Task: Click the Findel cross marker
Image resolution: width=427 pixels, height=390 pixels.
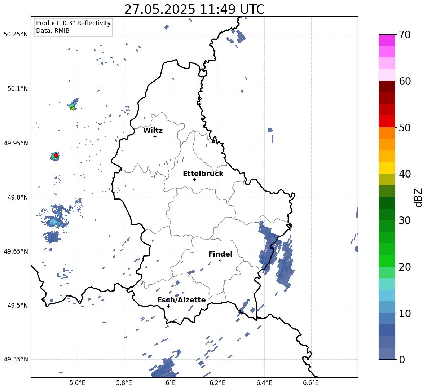Action: click(220, 260)
